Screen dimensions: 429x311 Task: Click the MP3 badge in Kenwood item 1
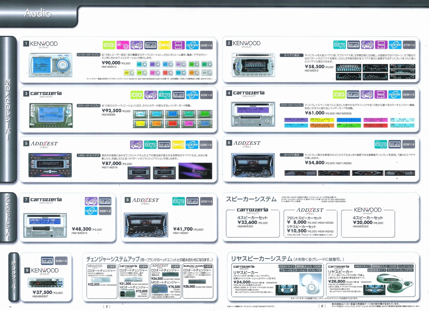click(164, 45)
